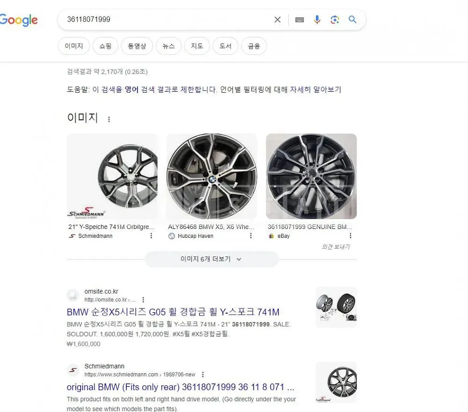Click the eBay source favicon
Viewport: 468px width, 412px height.
click(x=271, y=236)
